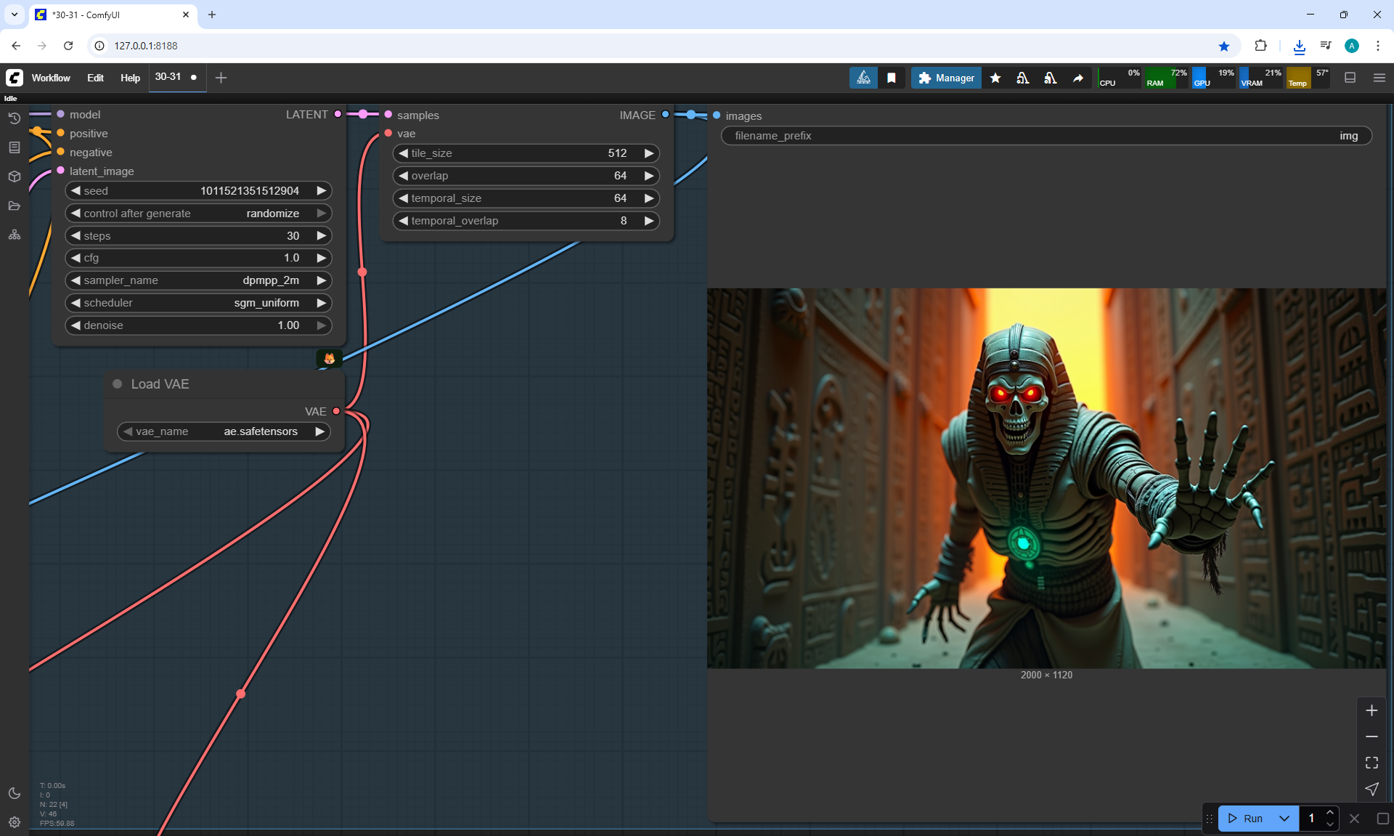
Task: Click the filename_prefix input field
Action: coord(1045,136)
